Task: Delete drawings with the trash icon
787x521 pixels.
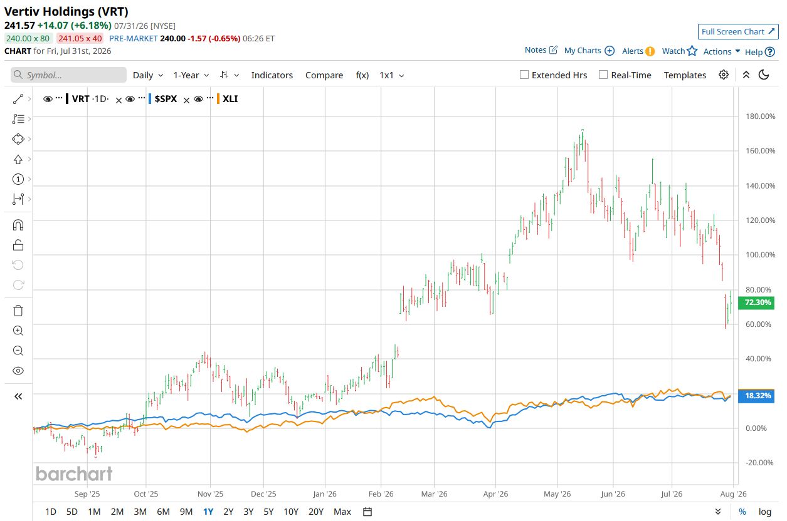Action: pyautogui.click(x=18, y=311)
